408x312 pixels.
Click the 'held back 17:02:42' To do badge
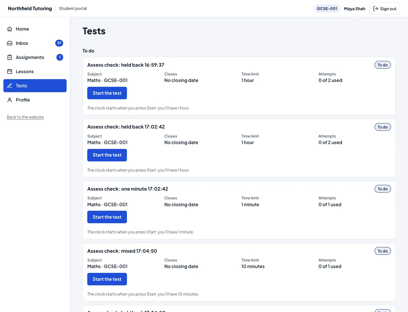pos(383,127)
